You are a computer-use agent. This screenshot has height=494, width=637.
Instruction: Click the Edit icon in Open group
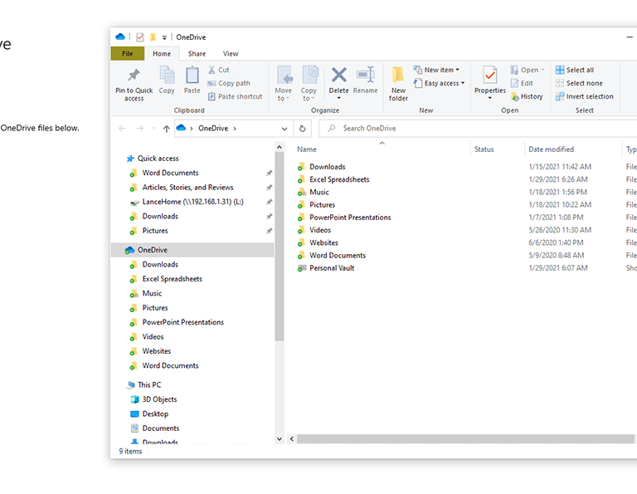click(515, 83)
